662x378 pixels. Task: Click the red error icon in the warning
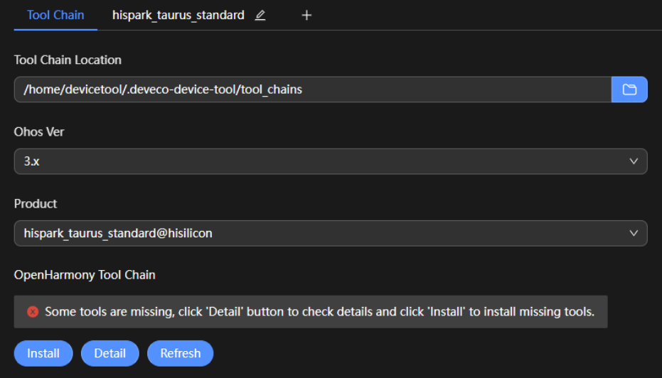33,311
